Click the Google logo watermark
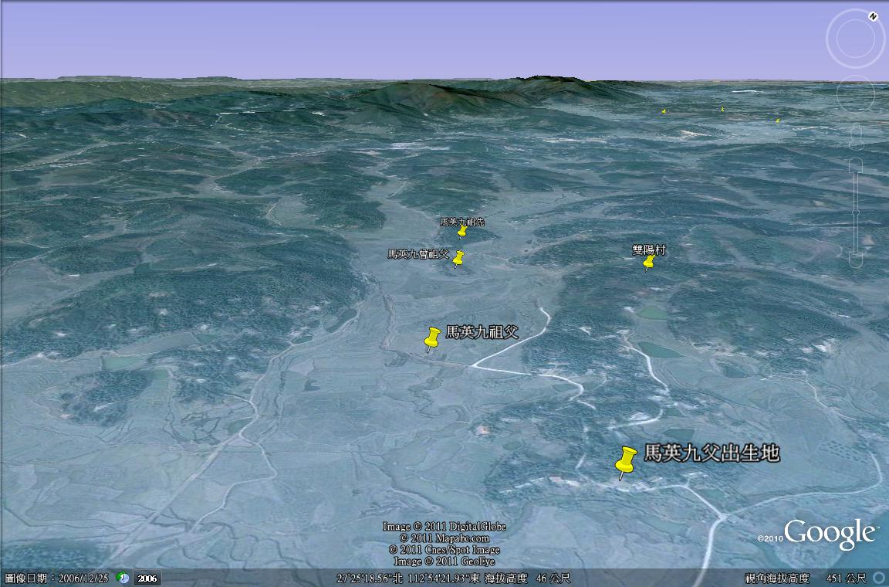The height and width of the screenshot is (587, 889). point(830,533)
